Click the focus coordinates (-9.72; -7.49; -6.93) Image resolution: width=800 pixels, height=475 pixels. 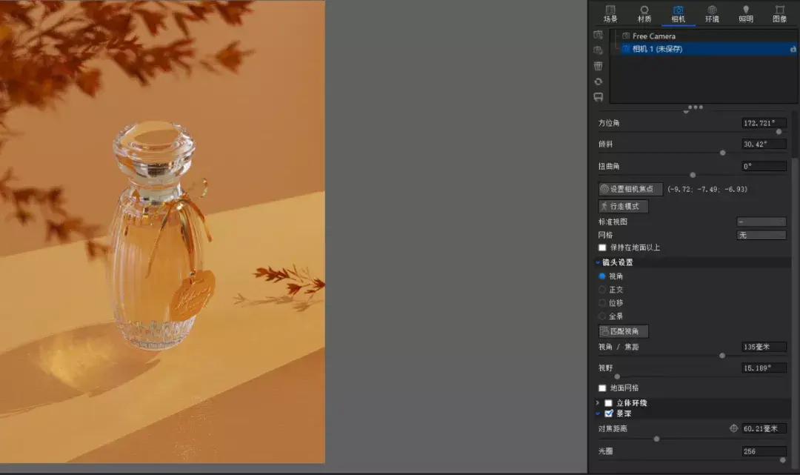click(x=707, y=189)
